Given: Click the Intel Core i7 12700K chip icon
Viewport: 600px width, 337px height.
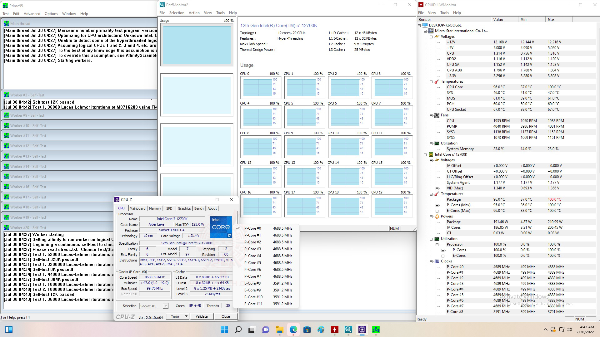Looking at the screenshot, I should pos(431,154).
